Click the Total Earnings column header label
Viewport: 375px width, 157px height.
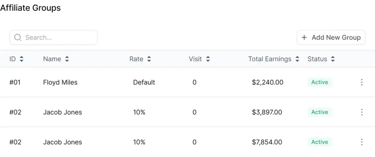270,59
